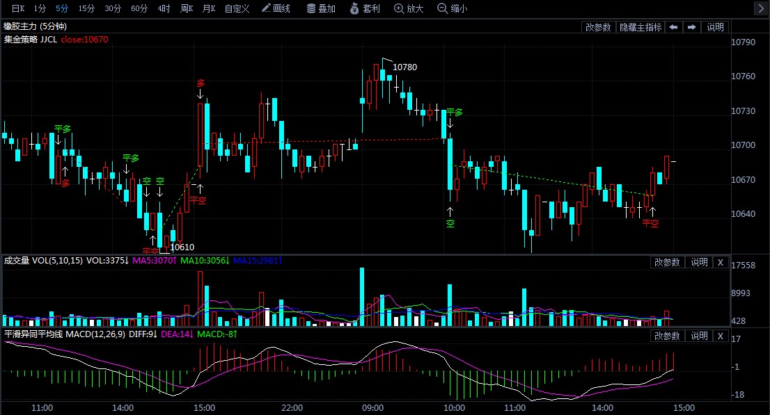Click the left arrow indicator button
Image resolution: width=770 pixels, height=415 pixels.
(673, 27)
